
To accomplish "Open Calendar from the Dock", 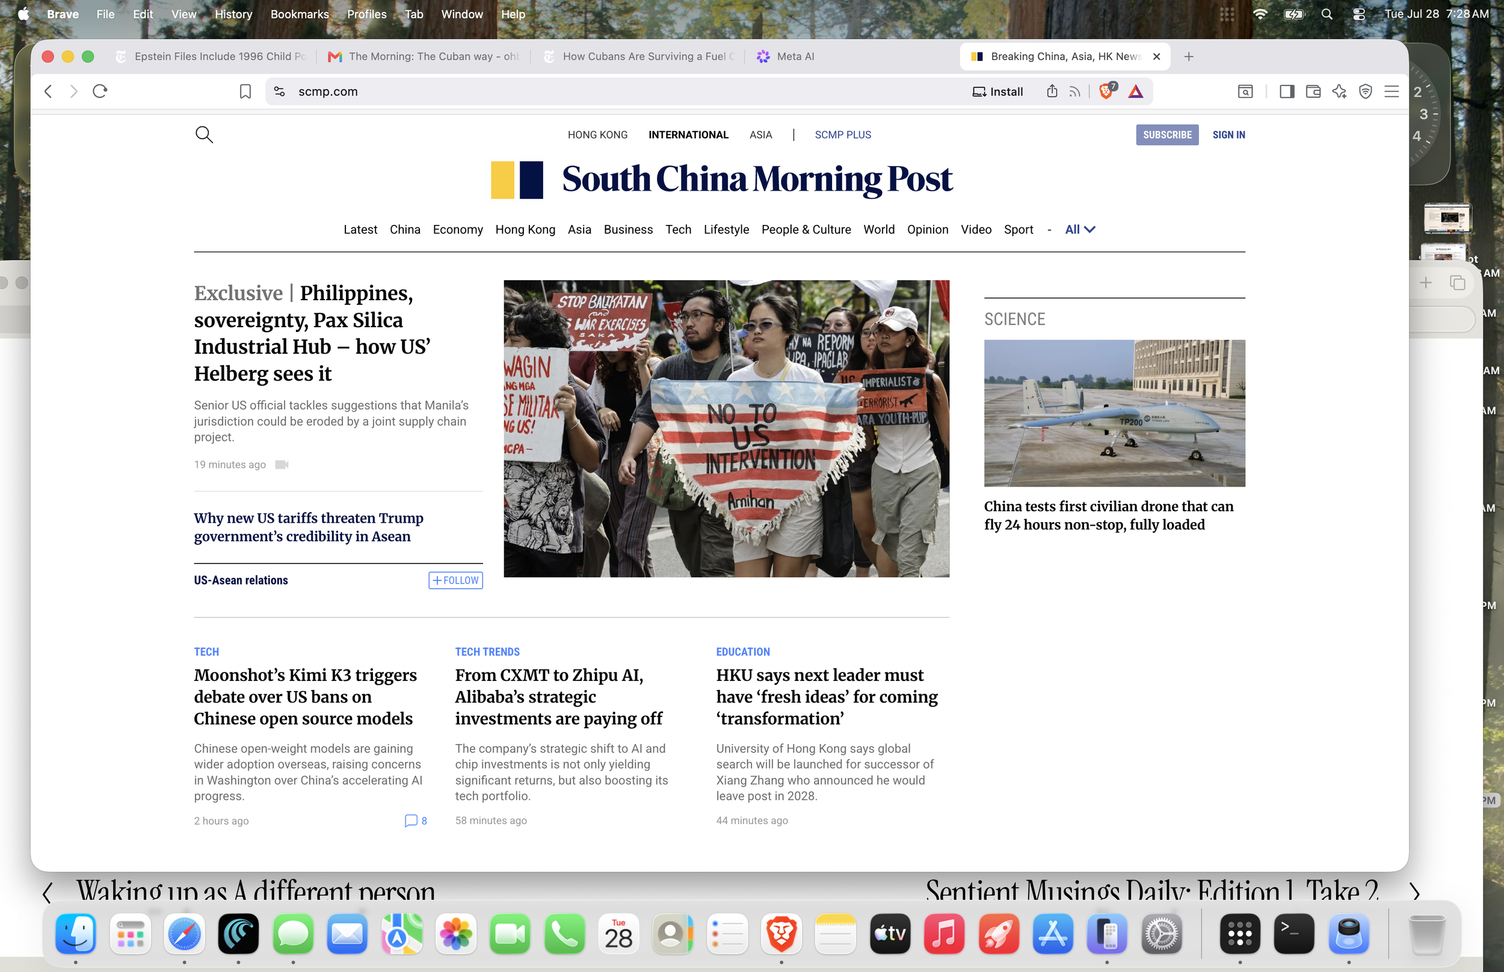I will [618, 934].
